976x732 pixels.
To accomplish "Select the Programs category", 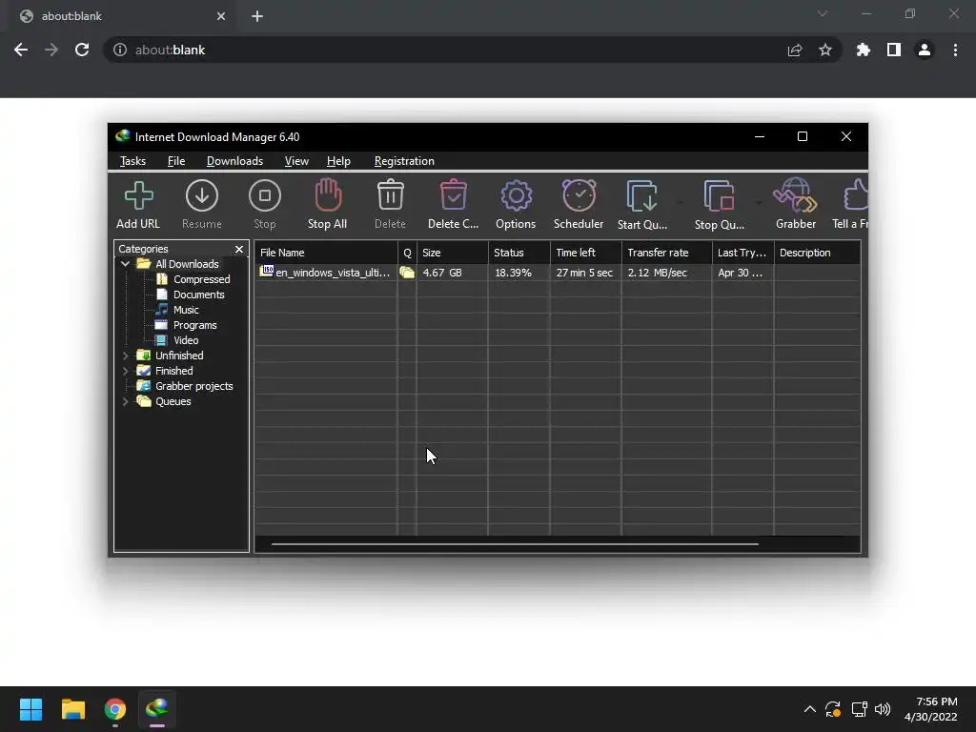I will tap(194, 325).
